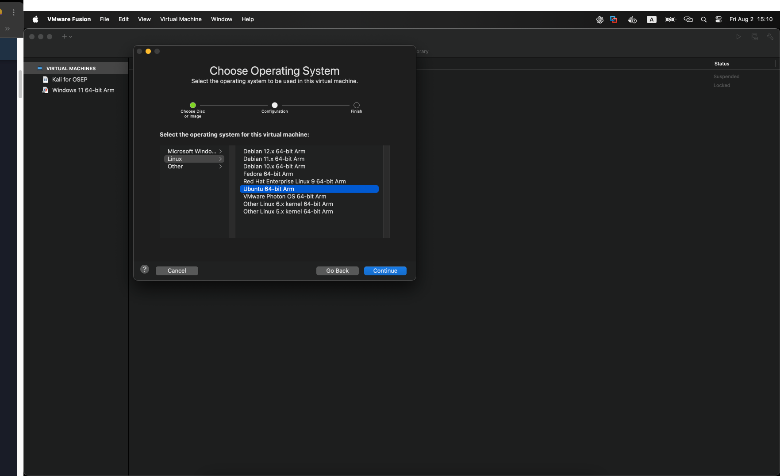This screenshot has width=780, height=476.
Task: Click the Start Up play icon in the toolbar
Action: (738, 37)
